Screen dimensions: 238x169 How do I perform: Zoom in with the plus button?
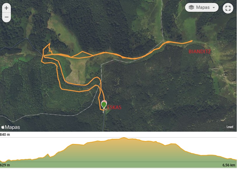[x=6, y=8]
